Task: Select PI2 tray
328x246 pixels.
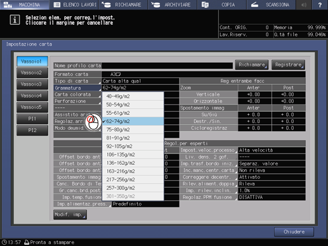Action: point(32,130)
